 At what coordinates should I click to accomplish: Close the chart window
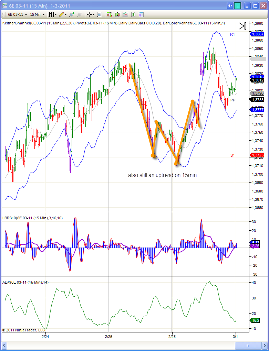click(x=263, y=6)
